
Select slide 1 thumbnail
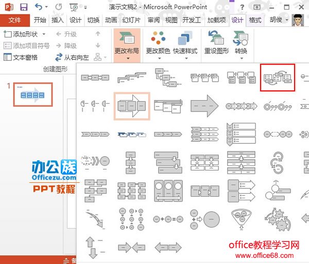coord(33,95)
